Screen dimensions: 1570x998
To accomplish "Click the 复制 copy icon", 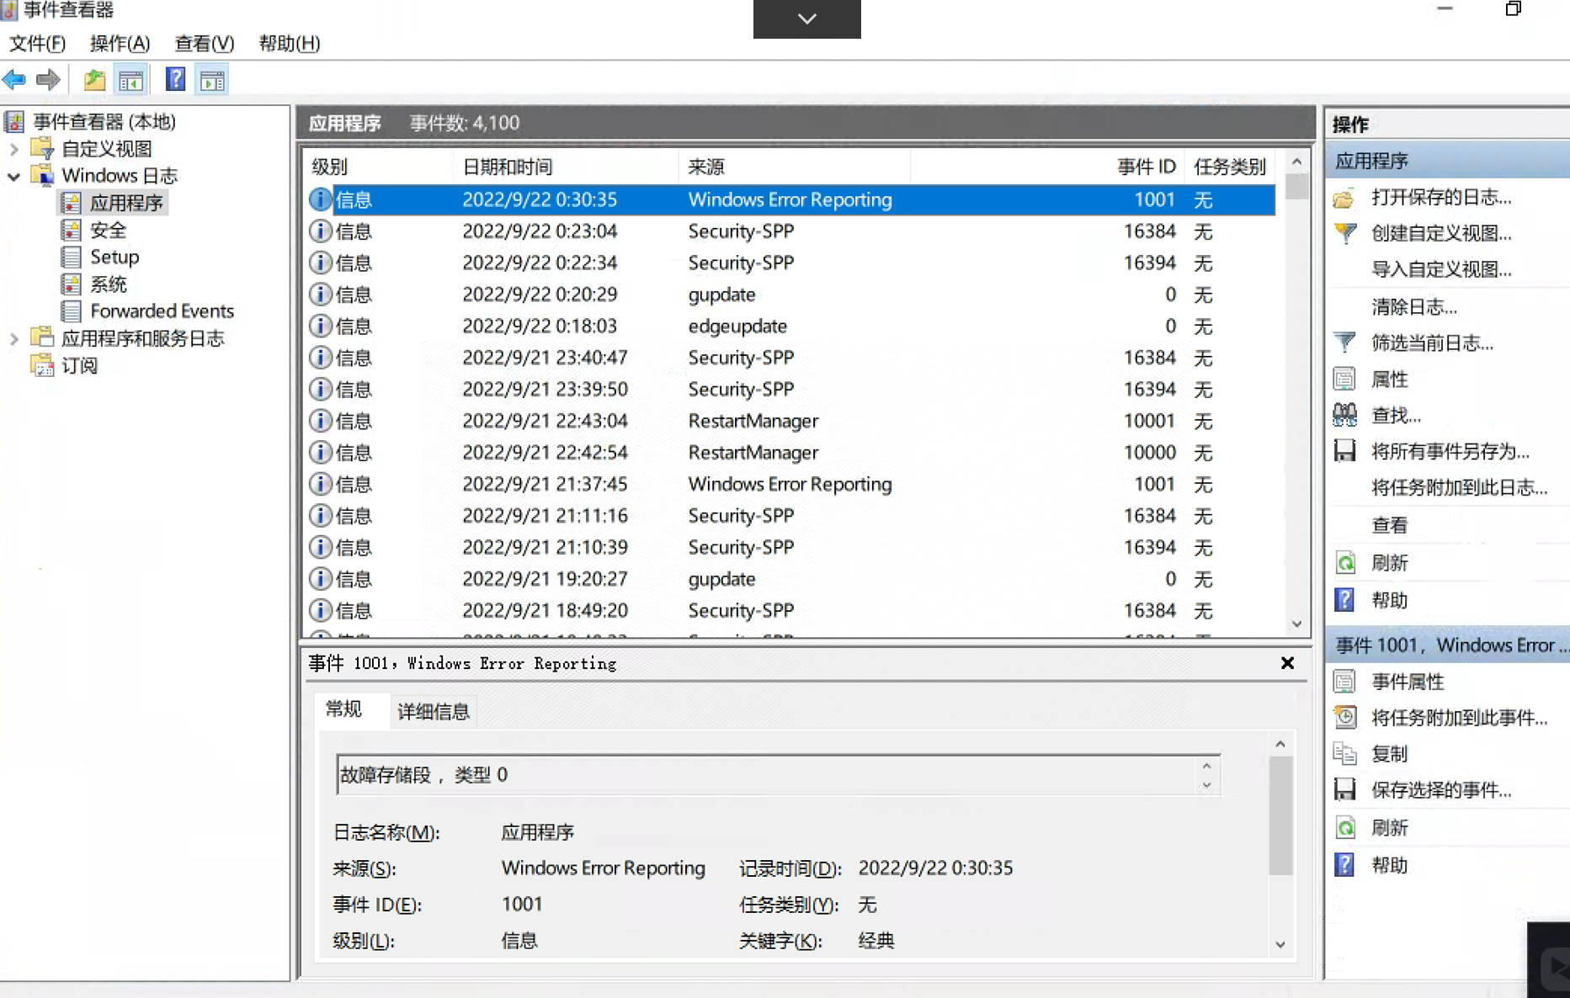I will (1344, 754).
